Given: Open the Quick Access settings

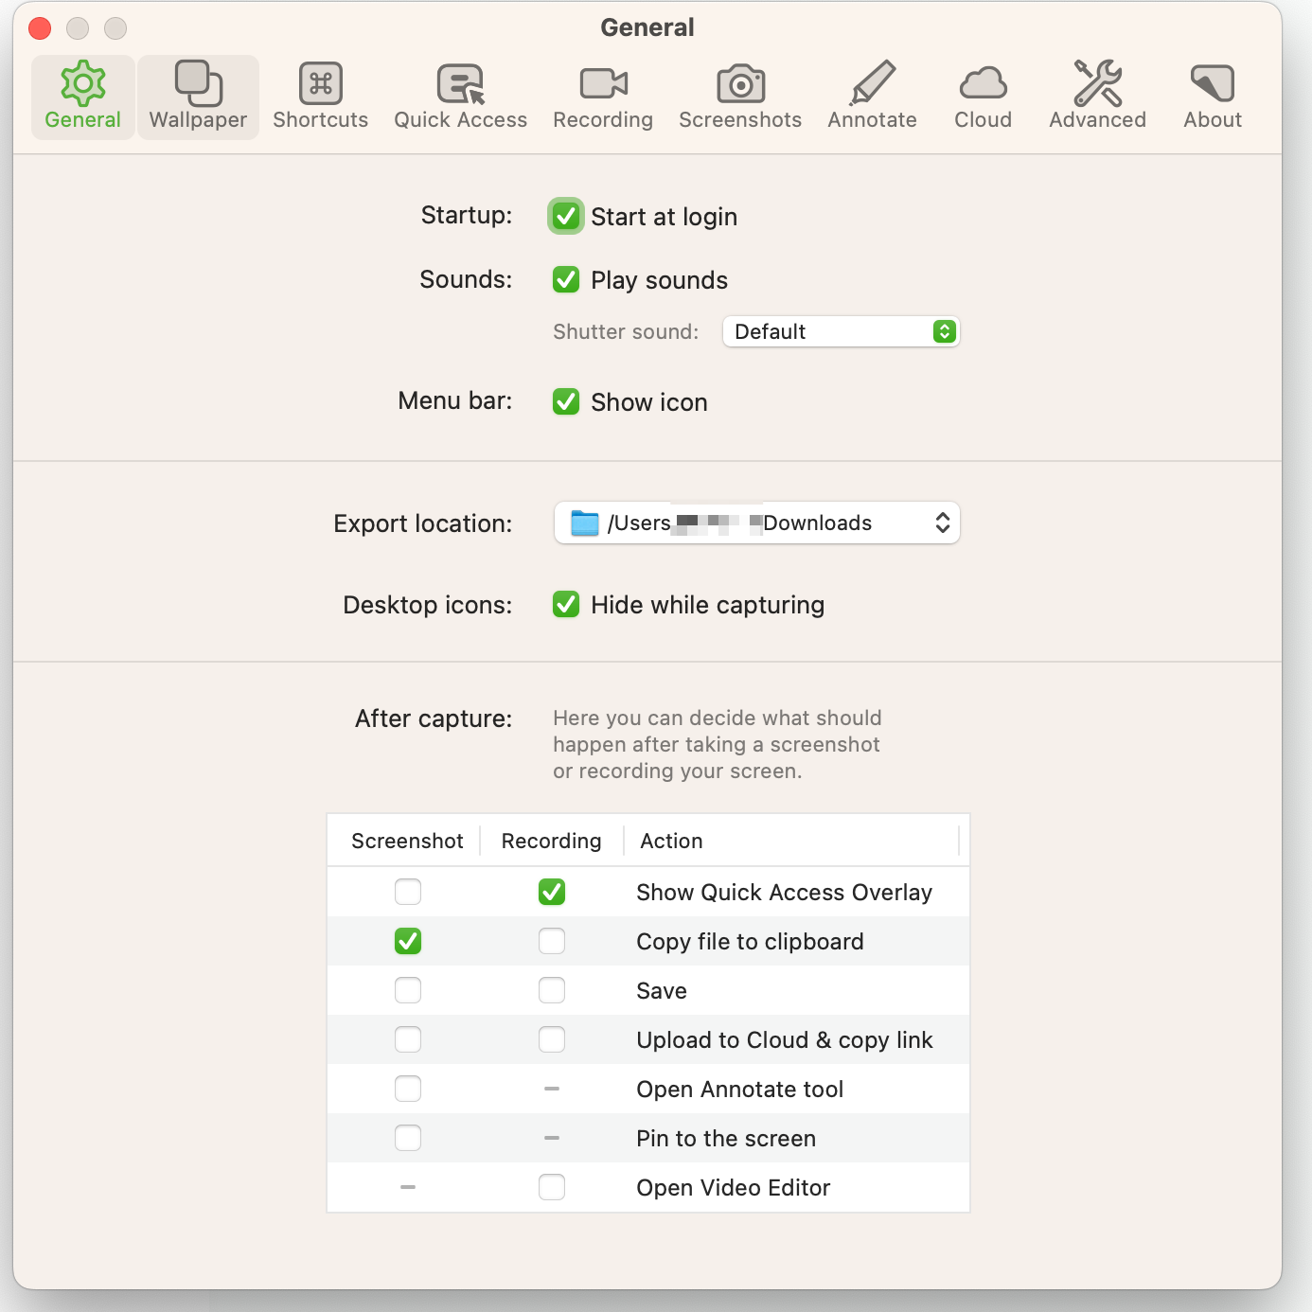Looking at the screenshot, I should click(x=460, y=95).
